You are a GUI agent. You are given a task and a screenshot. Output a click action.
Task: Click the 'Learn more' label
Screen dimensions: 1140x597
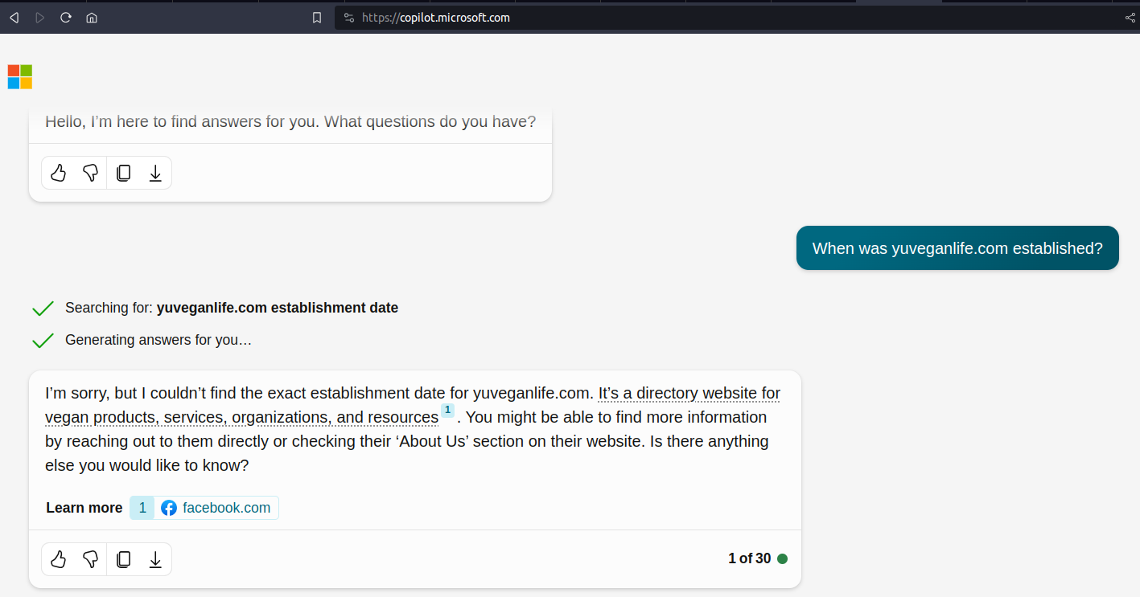tap(84, 508)
